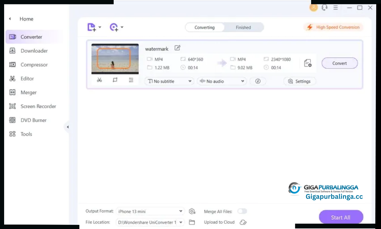Go back to Home
The height and width of the screenshot is (229, 381).
coord(26,19)
